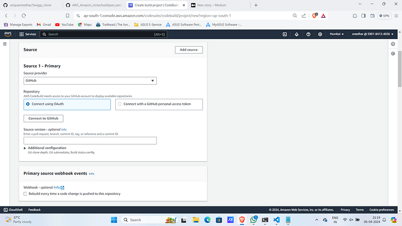Open sreedhar account menu dropdown

pos(372,34)
